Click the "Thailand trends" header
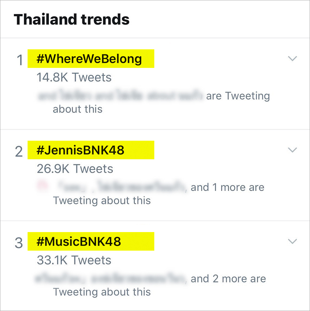310x311 pixels. tap(72, 19)
